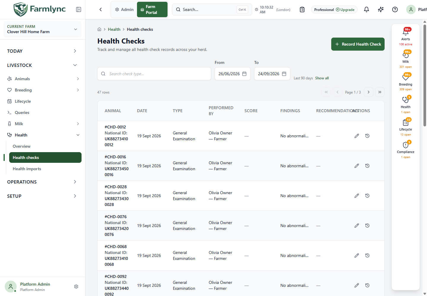Screen dimensions: 427x296
Task: Click the TYPE column header
Action: coord(178,111)
